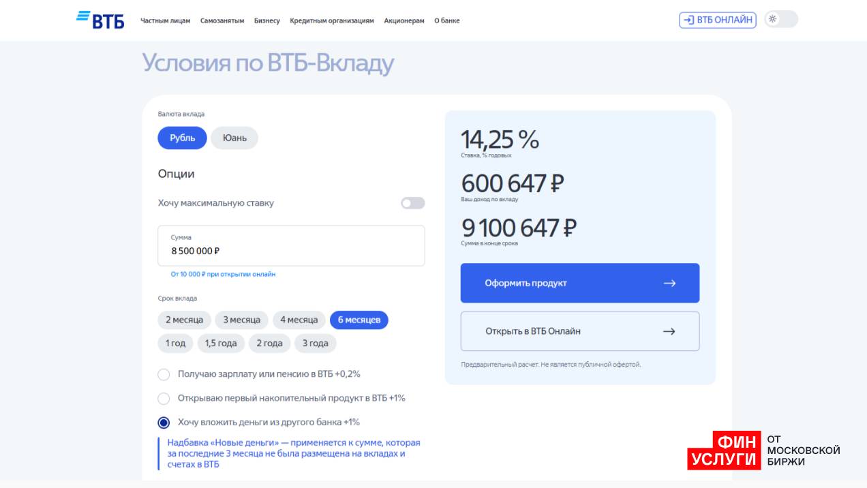Choose Юань currency

click(x=234, y=138)
